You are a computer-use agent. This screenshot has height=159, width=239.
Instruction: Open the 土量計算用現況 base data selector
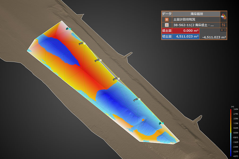tap(196, 19)
